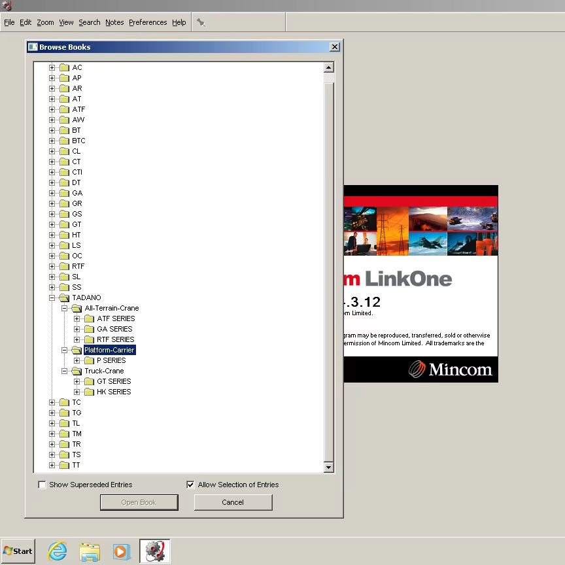Select the GT SERIES tree entry

pos(114,381)
